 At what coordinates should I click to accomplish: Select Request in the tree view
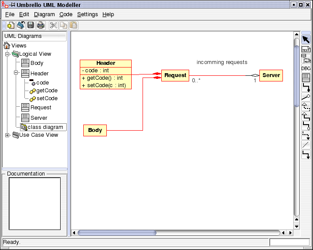(x=41, y=108)
